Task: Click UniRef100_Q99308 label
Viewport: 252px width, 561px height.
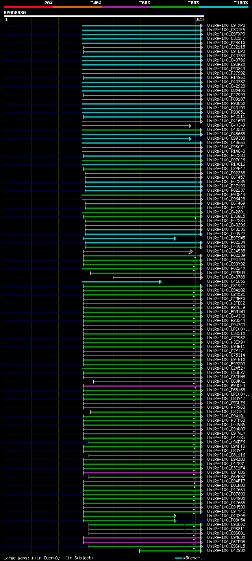Action: pyautogui.click(x=226, y=138)
